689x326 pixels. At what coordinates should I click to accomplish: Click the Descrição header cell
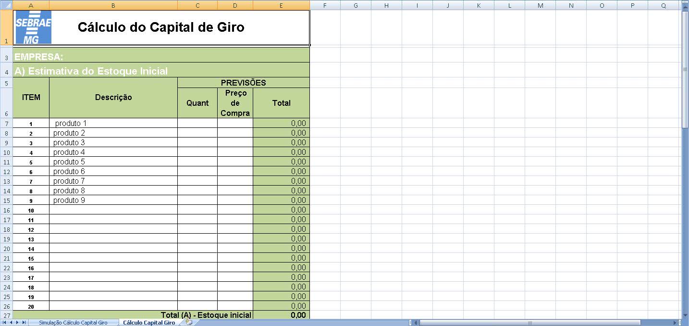point(113,98)
